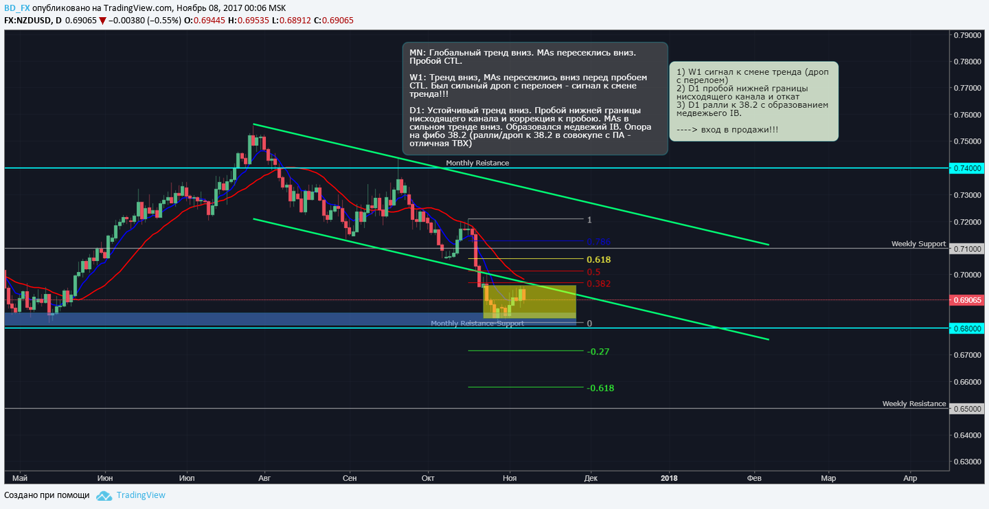Click the Ноя month label on time axis
The image size is (989, 509).
[x=509, y=477]
